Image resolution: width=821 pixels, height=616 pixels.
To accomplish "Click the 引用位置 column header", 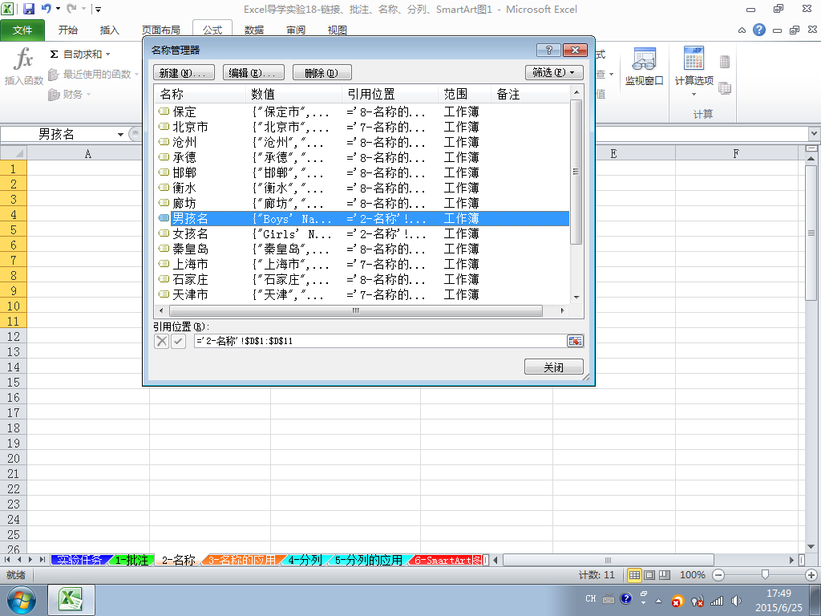I will coord(390,95).
